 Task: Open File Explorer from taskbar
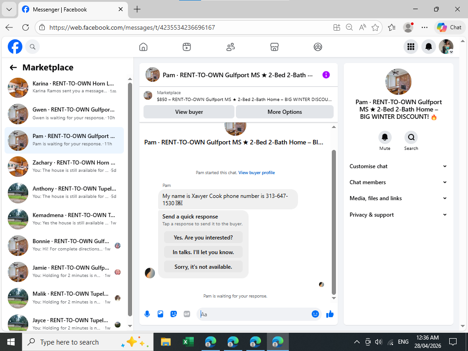[165, 342]
